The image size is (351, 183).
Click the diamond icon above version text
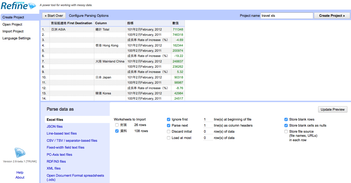pos(20,153)
